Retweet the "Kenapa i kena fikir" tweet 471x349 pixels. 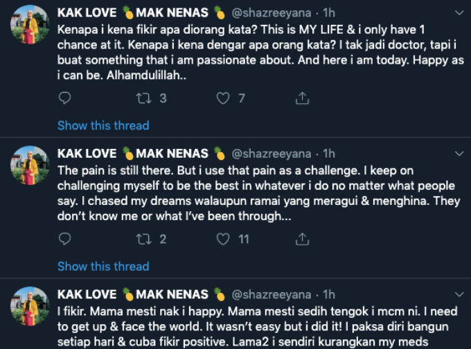[144, 98]
